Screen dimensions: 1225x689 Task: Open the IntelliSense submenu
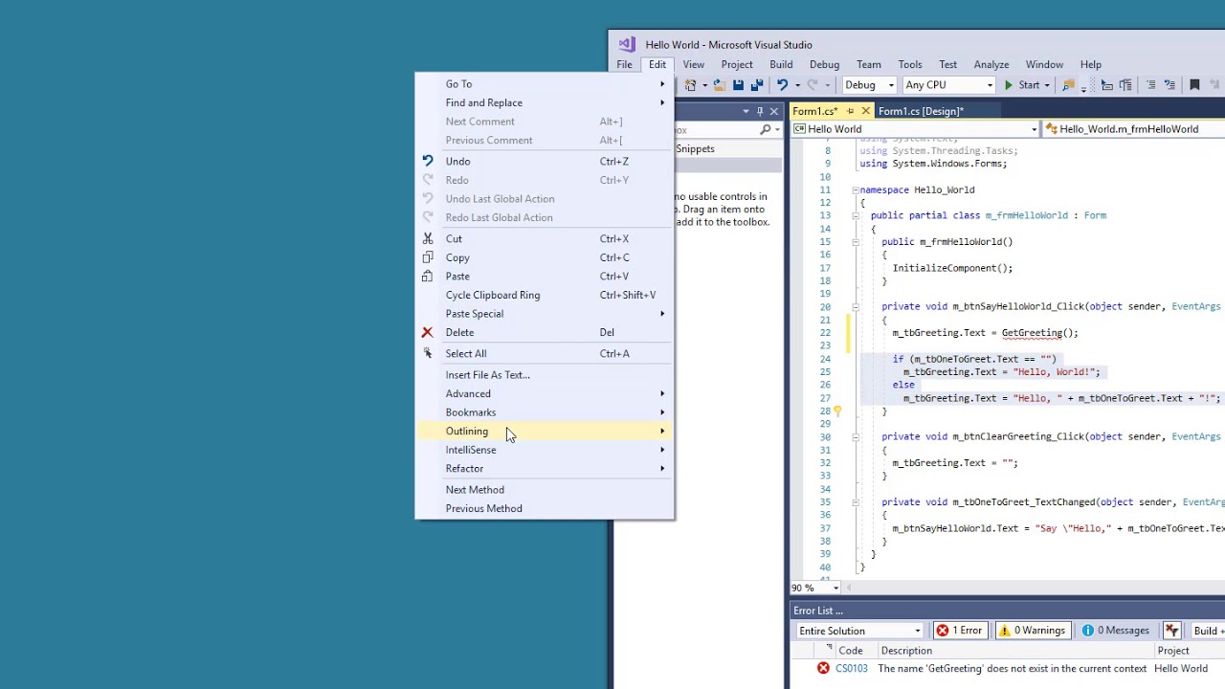coord(545,450)
